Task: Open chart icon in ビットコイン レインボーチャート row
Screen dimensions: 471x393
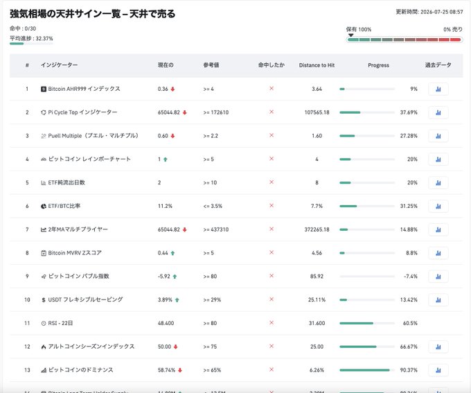Action: coord(438,159)
